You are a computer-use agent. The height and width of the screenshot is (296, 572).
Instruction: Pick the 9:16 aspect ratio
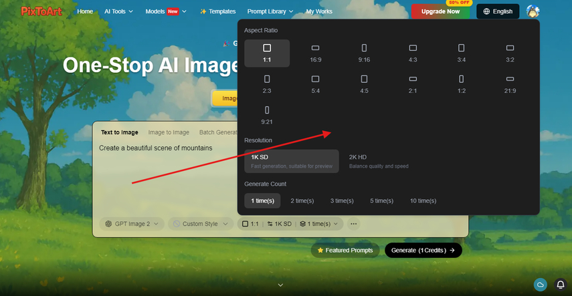click(364, 53)
